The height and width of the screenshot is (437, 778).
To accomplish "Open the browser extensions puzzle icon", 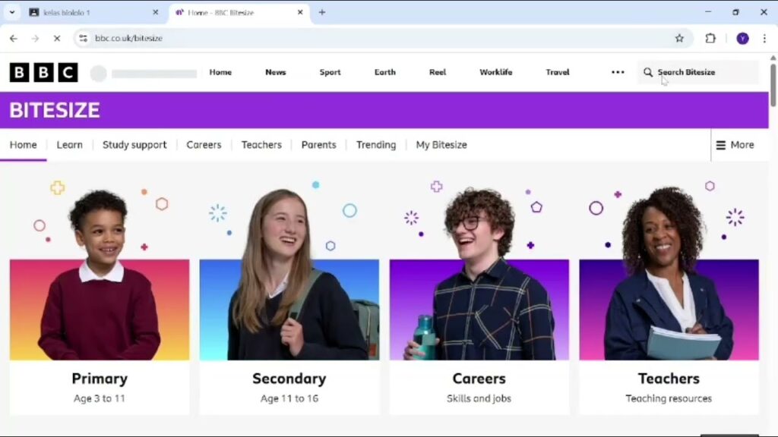I will point(710,38).
